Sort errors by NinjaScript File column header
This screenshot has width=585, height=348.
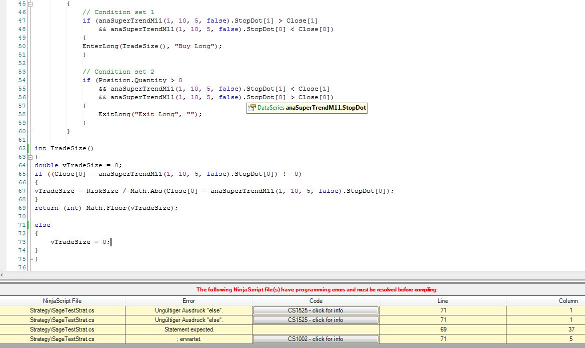pyautogui.click(x=62, y=301)
